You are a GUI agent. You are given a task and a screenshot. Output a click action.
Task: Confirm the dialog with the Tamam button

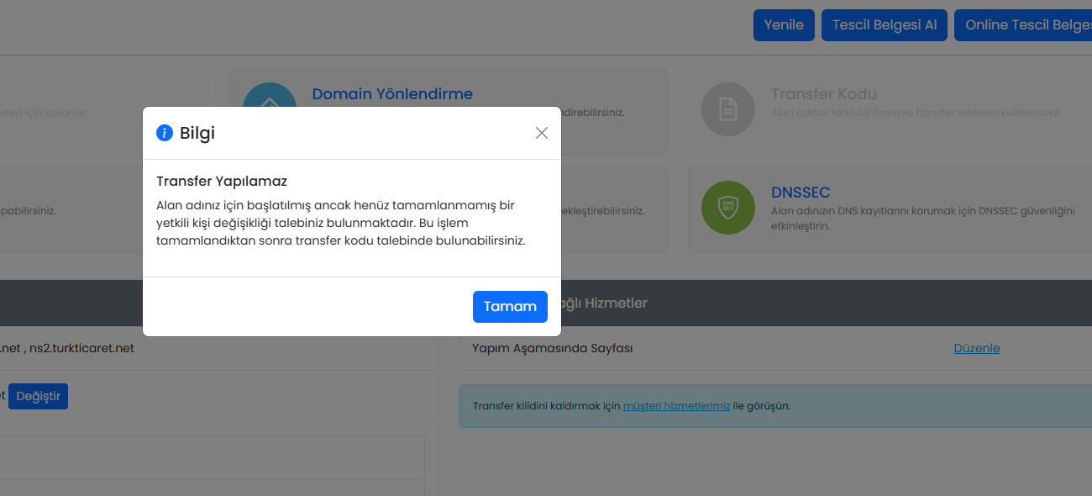coord(510,307)
